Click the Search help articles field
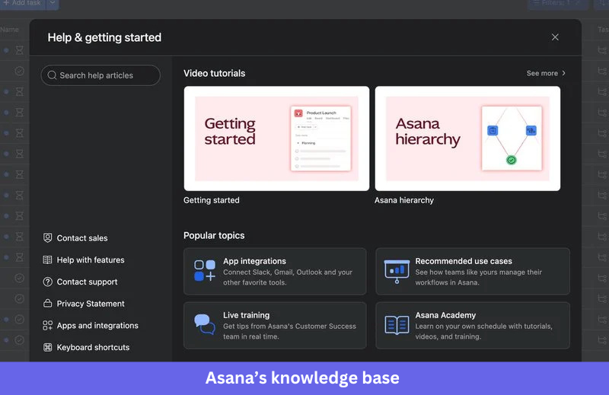609x395 pixels. coord(100,75)
